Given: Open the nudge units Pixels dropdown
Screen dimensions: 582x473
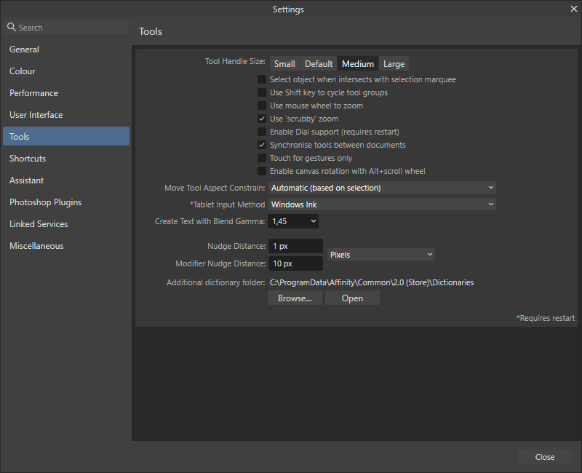Looking at the screenshot, I should coord(380,255).
